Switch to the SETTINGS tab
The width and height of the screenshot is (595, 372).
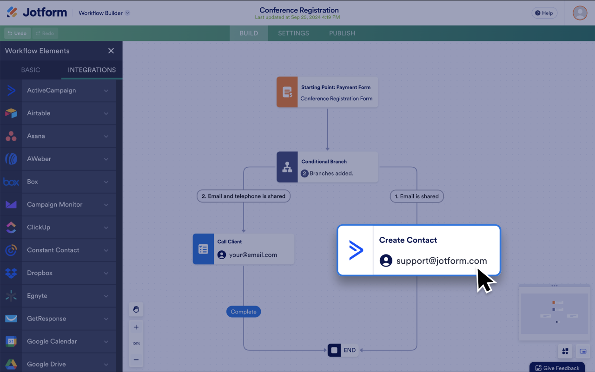[293, 33]
